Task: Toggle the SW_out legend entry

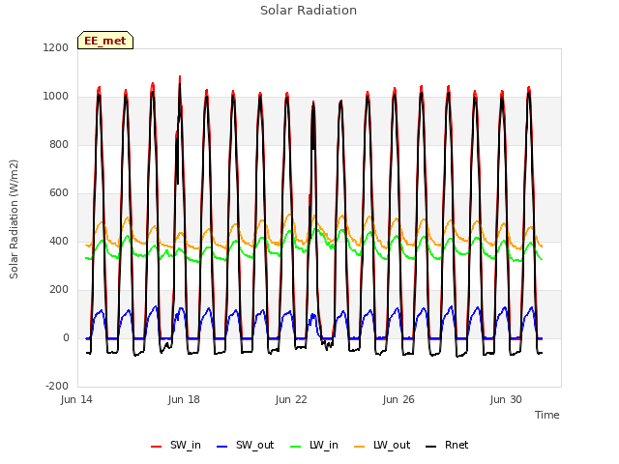Action: click(245, 446)
